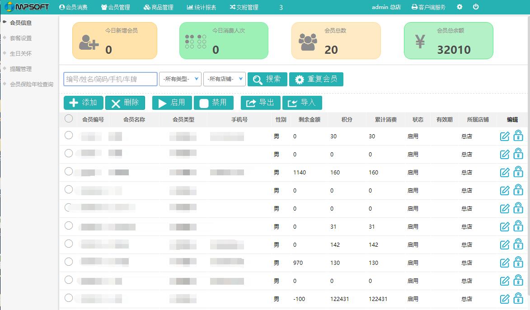
Task: Go to 生日关怀 in the sidebar
Action: click(21, 53)
